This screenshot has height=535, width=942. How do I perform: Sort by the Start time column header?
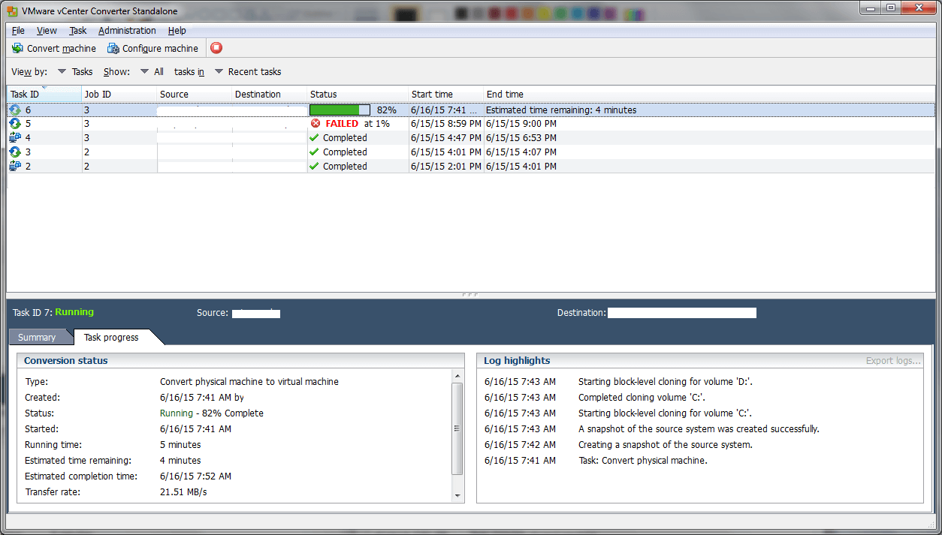coord(446,95)
